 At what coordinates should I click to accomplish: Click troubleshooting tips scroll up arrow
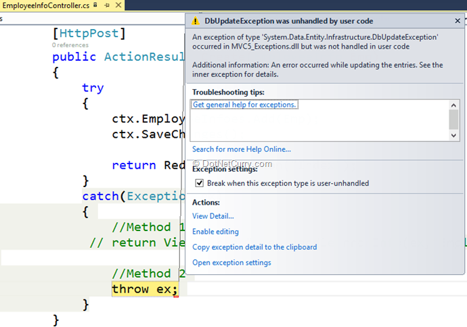(453, 105)
